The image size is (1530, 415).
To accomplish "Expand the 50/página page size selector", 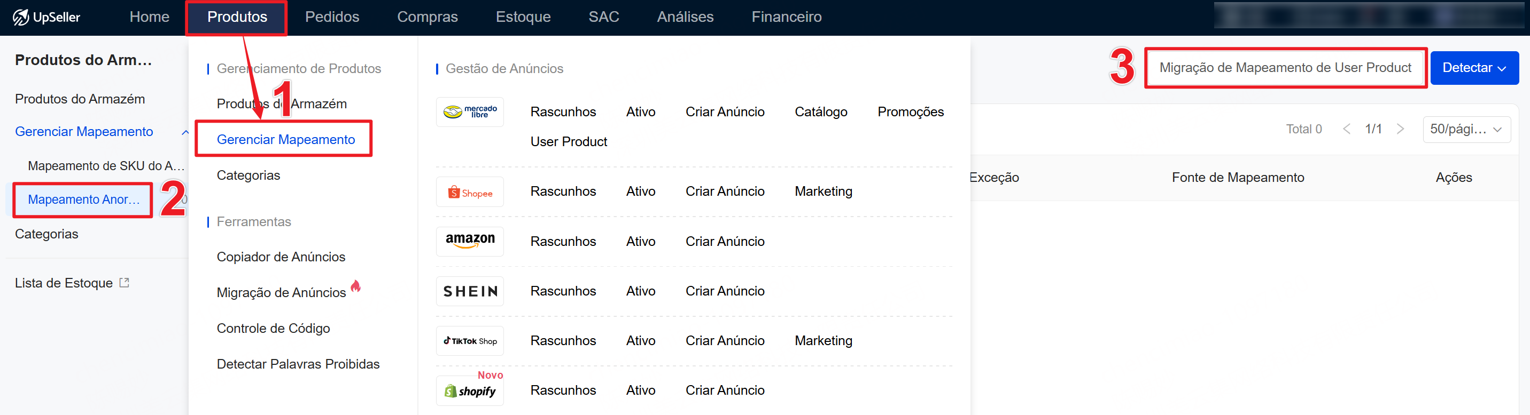I will (1466, 129).
